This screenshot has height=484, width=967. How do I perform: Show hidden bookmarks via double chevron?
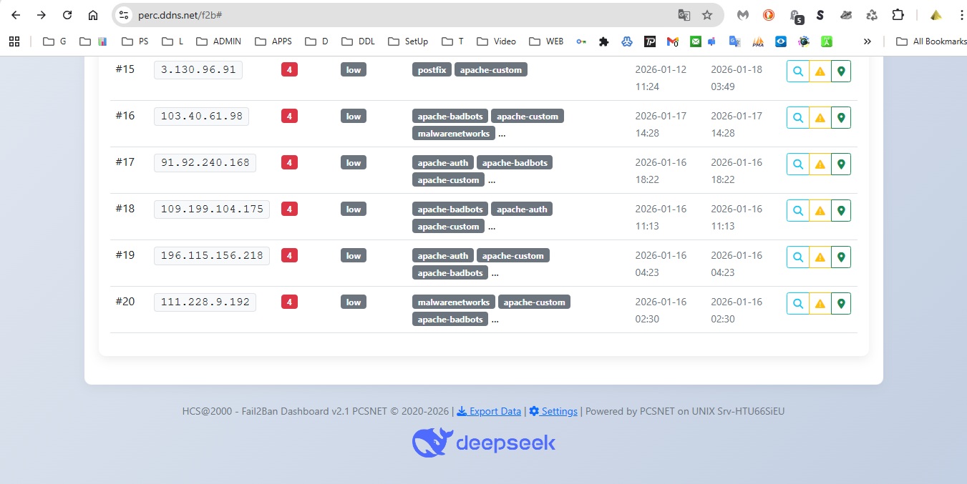[x=868, y=41]
